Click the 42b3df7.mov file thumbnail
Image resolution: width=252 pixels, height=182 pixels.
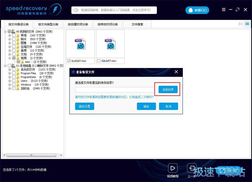(x=110, y=44)
